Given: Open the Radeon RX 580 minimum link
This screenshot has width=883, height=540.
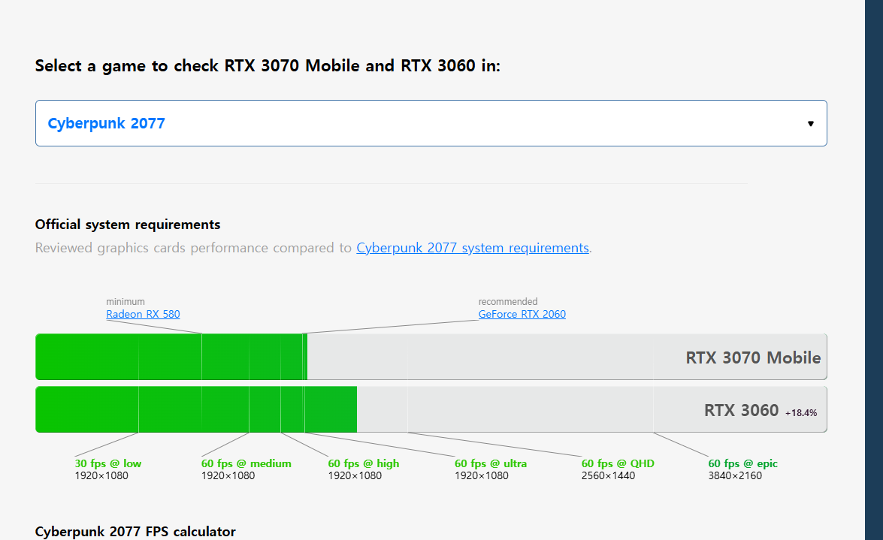Looking at the screenshot, I should coord(143,314).
